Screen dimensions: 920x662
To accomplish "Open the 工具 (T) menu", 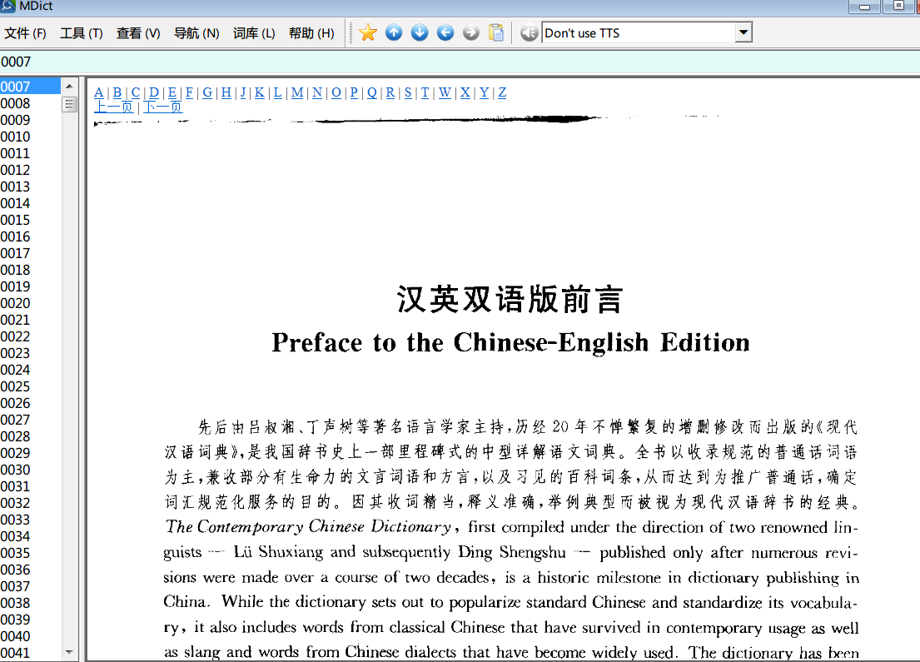I will [81, 33].
